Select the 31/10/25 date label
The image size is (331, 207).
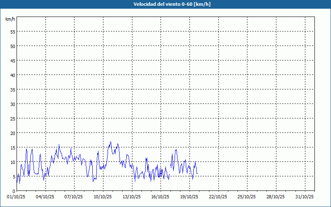(305, 197)
